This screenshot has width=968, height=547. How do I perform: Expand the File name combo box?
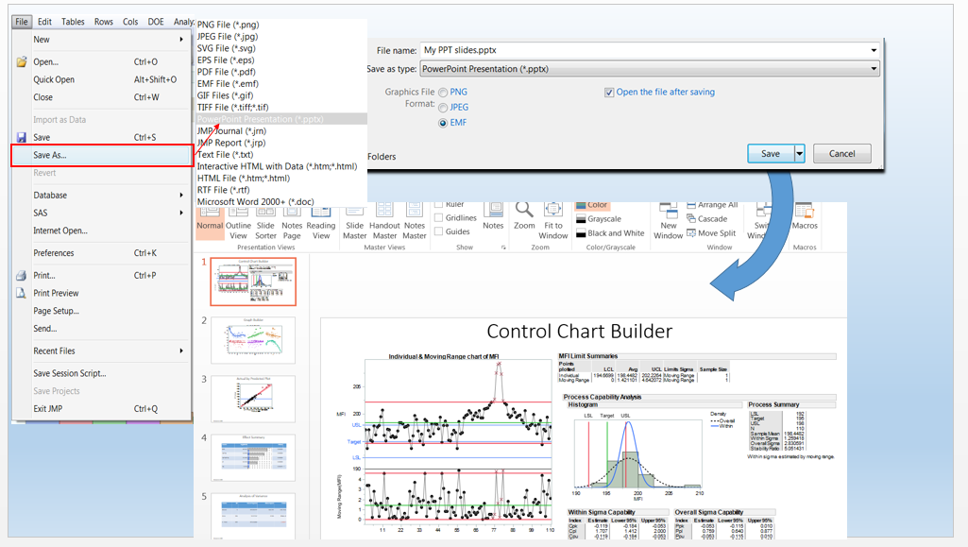pyautogui.click(x=873, y=49)
